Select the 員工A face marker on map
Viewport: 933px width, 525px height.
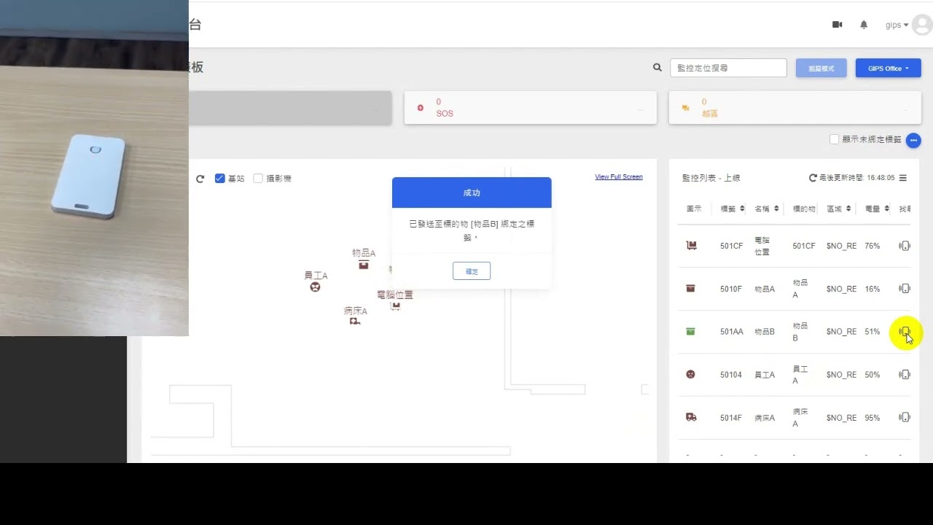315,287
